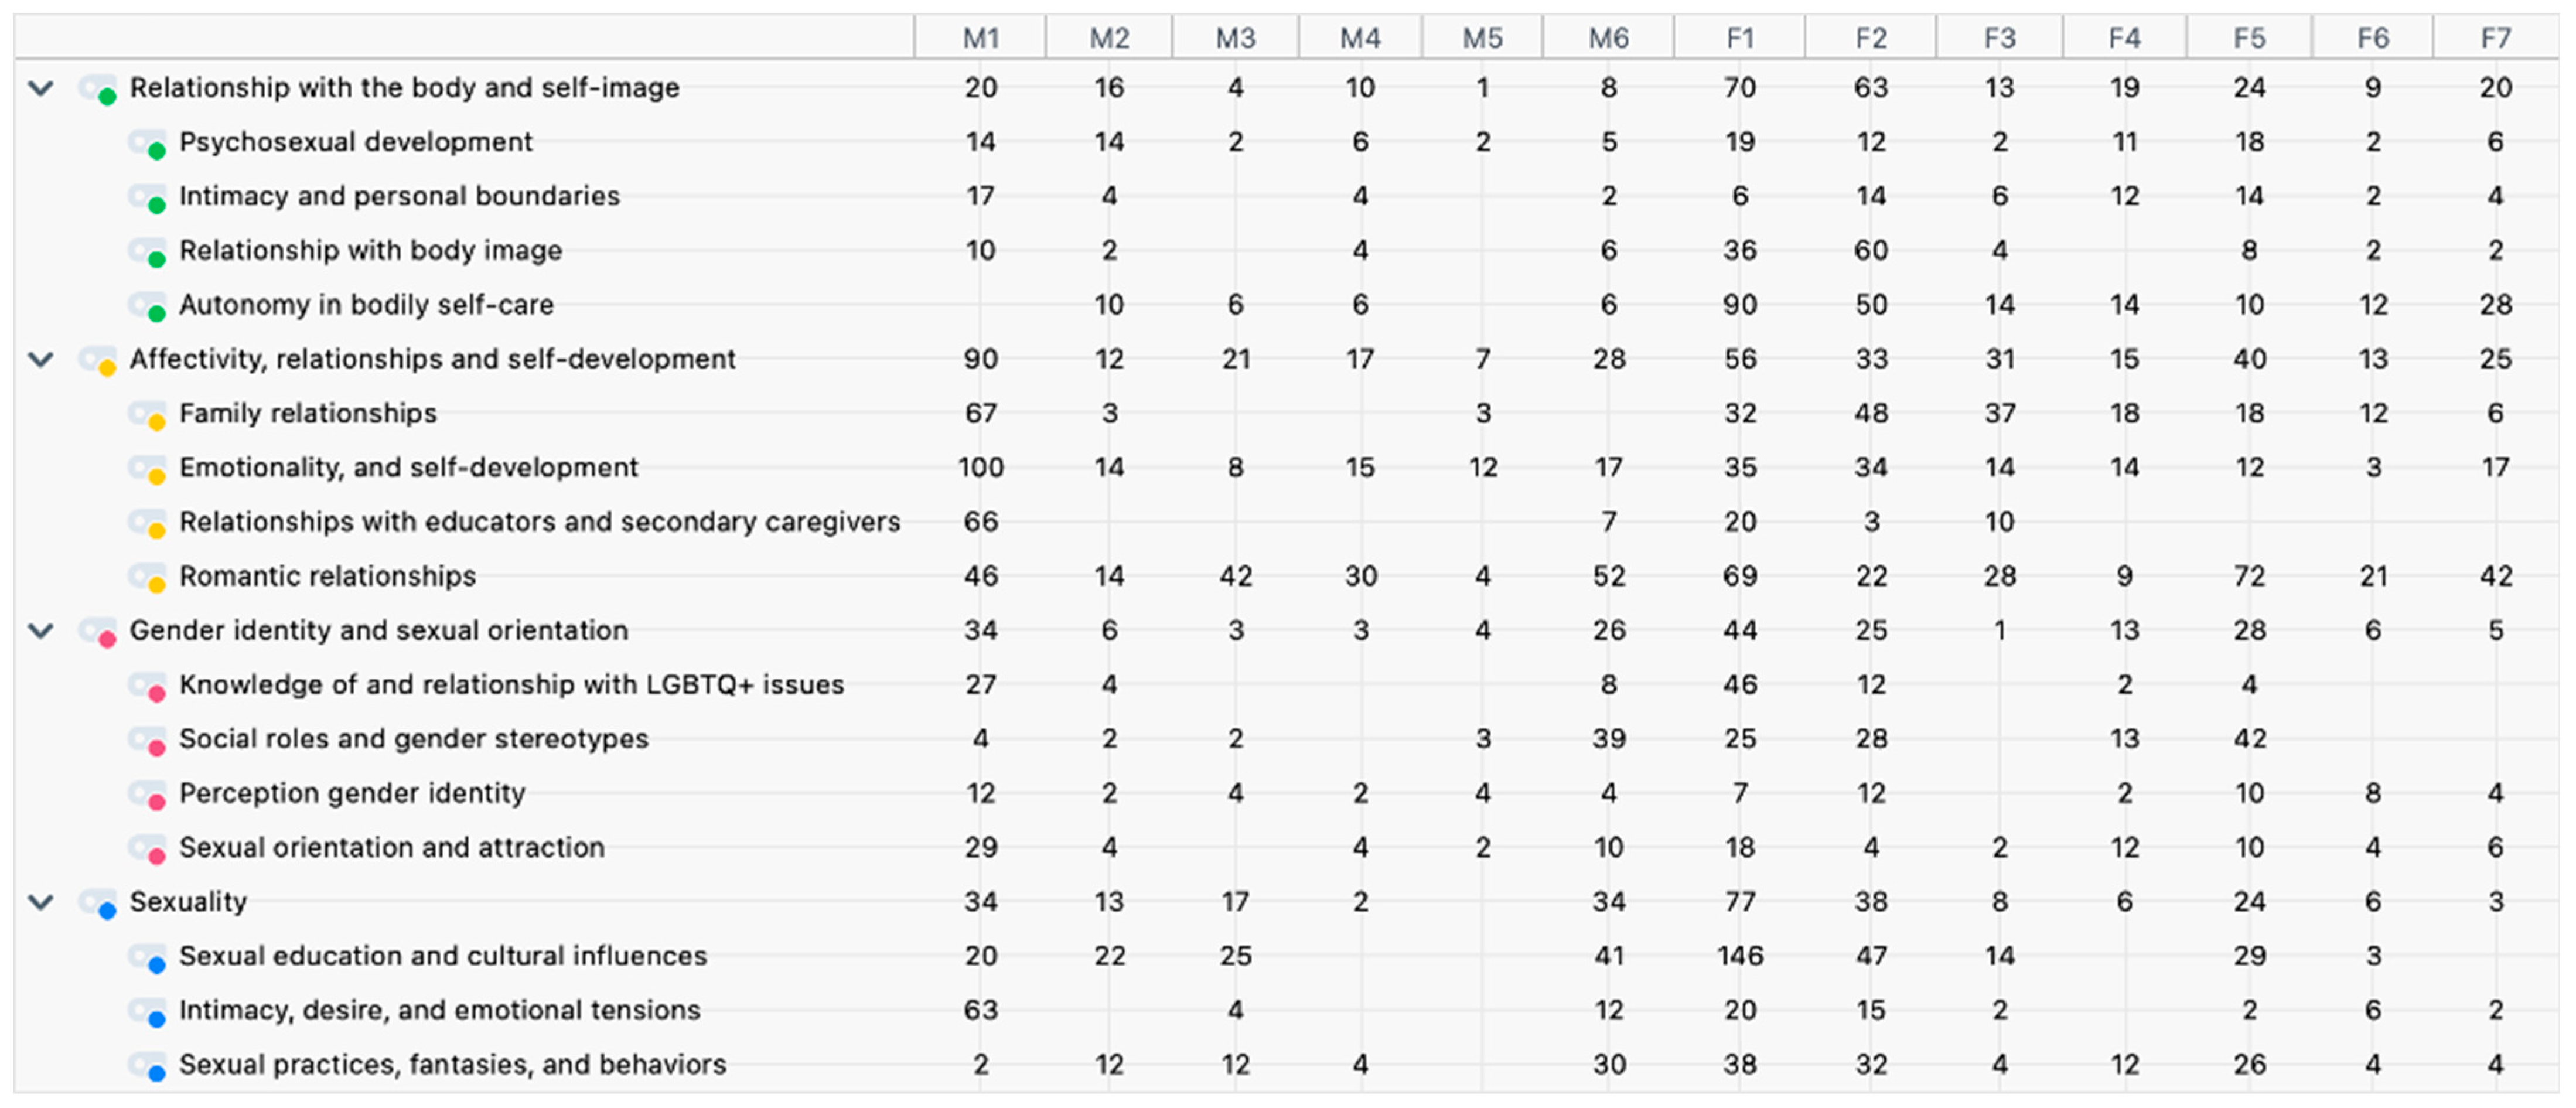Click icon for Sexual practices, fantasies, and behaviors

(148, 1066)
